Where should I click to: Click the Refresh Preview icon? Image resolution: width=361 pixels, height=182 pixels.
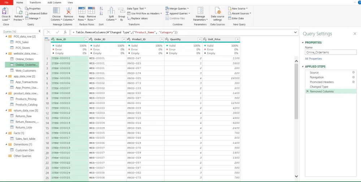[x=19, y=11]
